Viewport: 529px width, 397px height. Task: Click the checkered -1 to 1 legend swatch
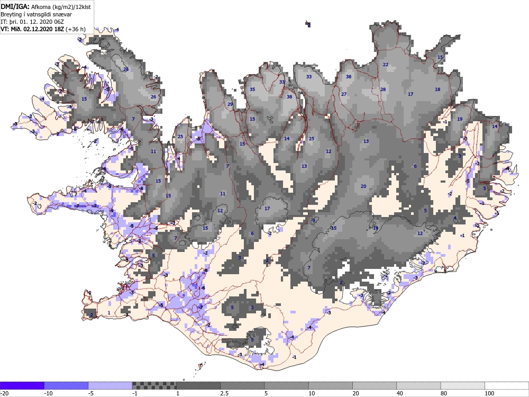coord(154,385)
